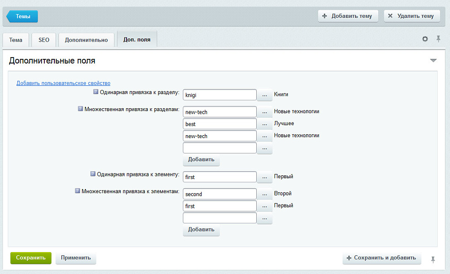Click help icon for Множественная привязка к элементам
This screenshot has height=274, width=450.
[77, 191]
